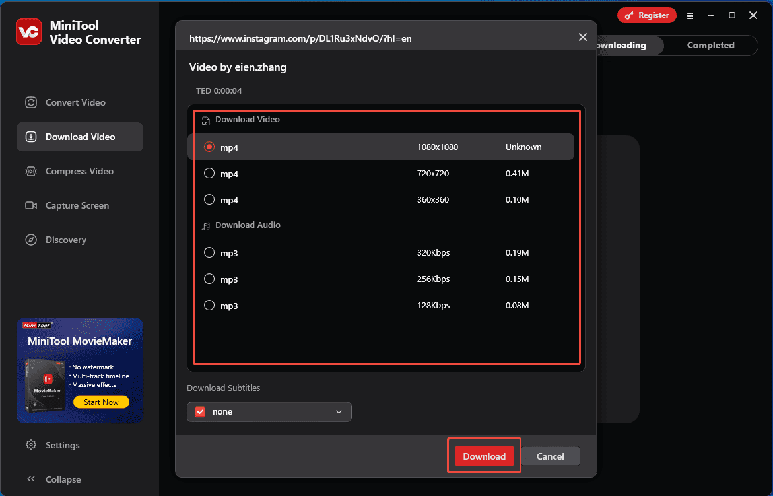The width and height of the screenshot is (773, 496).
Task: Expand the Download Subtitles dropdown arrow
Action: pyautogui.click(x=339, y=412)
